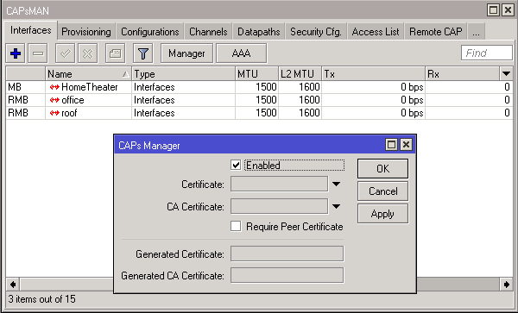Enable selected interface with checkmark icon
Viewport: 518px width, 313px height.
[x=65, y=53]
